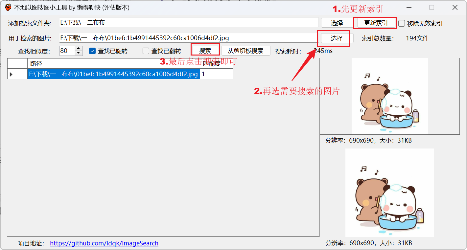467x250 pixels.
Task: Minimize the window
Action: click(409, 7)
